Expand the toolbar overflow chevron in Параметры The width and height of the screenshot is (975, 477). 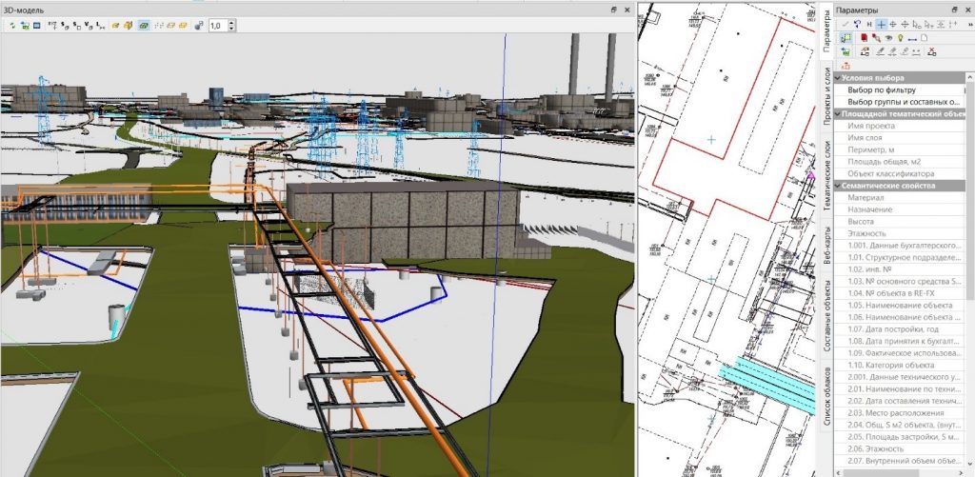pos(968,23)
